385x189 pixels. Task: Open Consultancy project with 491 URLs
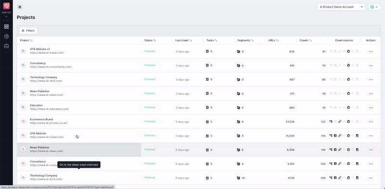pos(38,63)
